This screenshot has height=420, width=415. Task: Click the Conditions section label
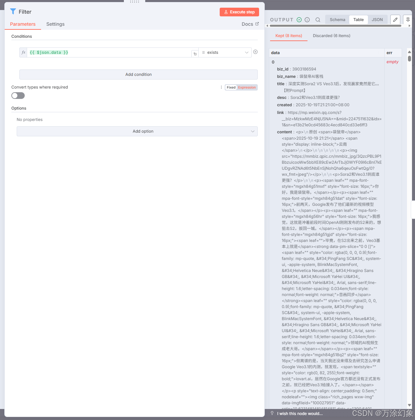[x=22, y=36]
